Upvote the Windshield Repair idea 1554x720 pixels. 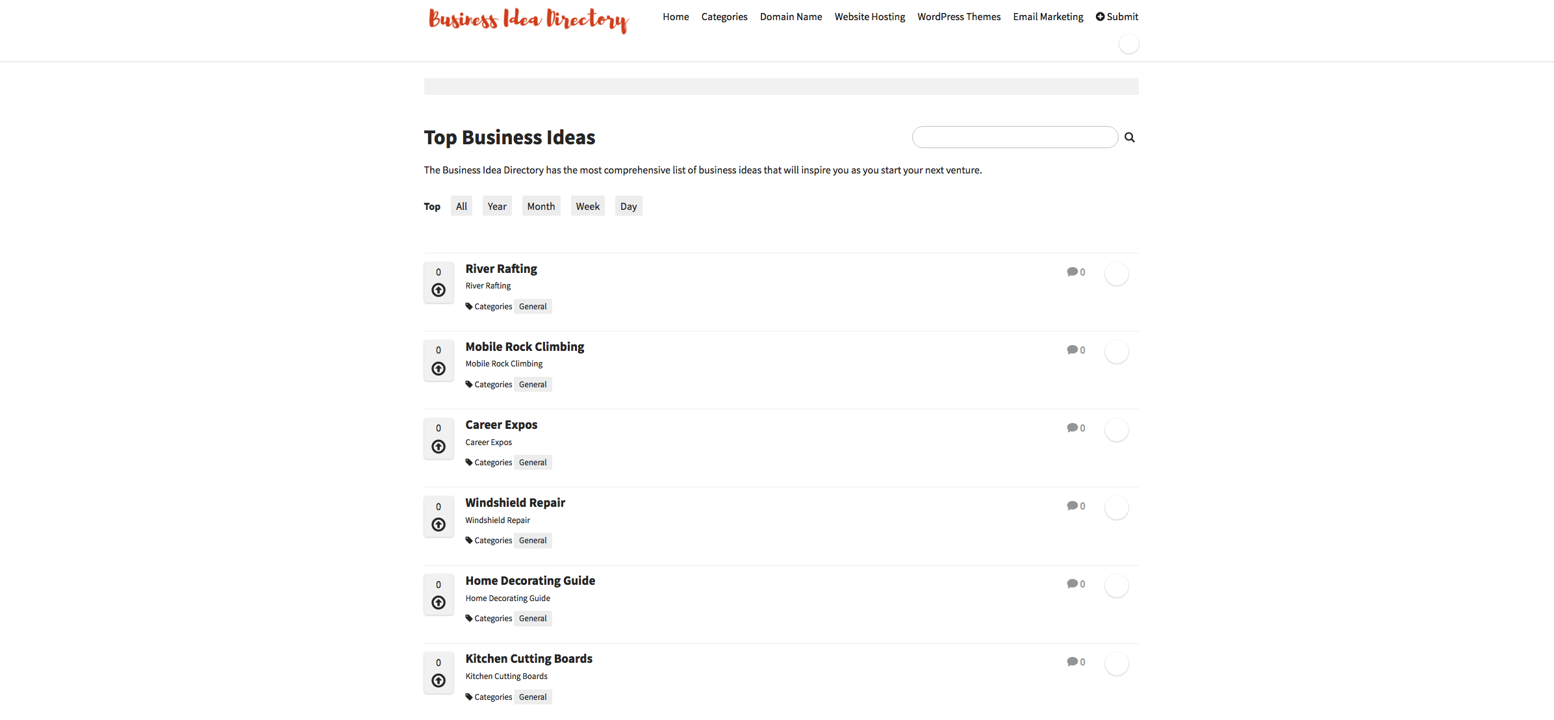(439, 525)
